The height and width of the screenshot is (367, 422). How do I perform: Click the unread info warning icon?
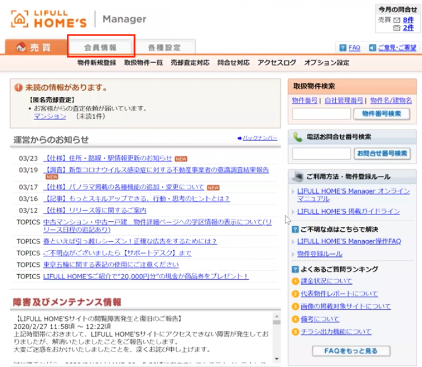click(18, 87)
